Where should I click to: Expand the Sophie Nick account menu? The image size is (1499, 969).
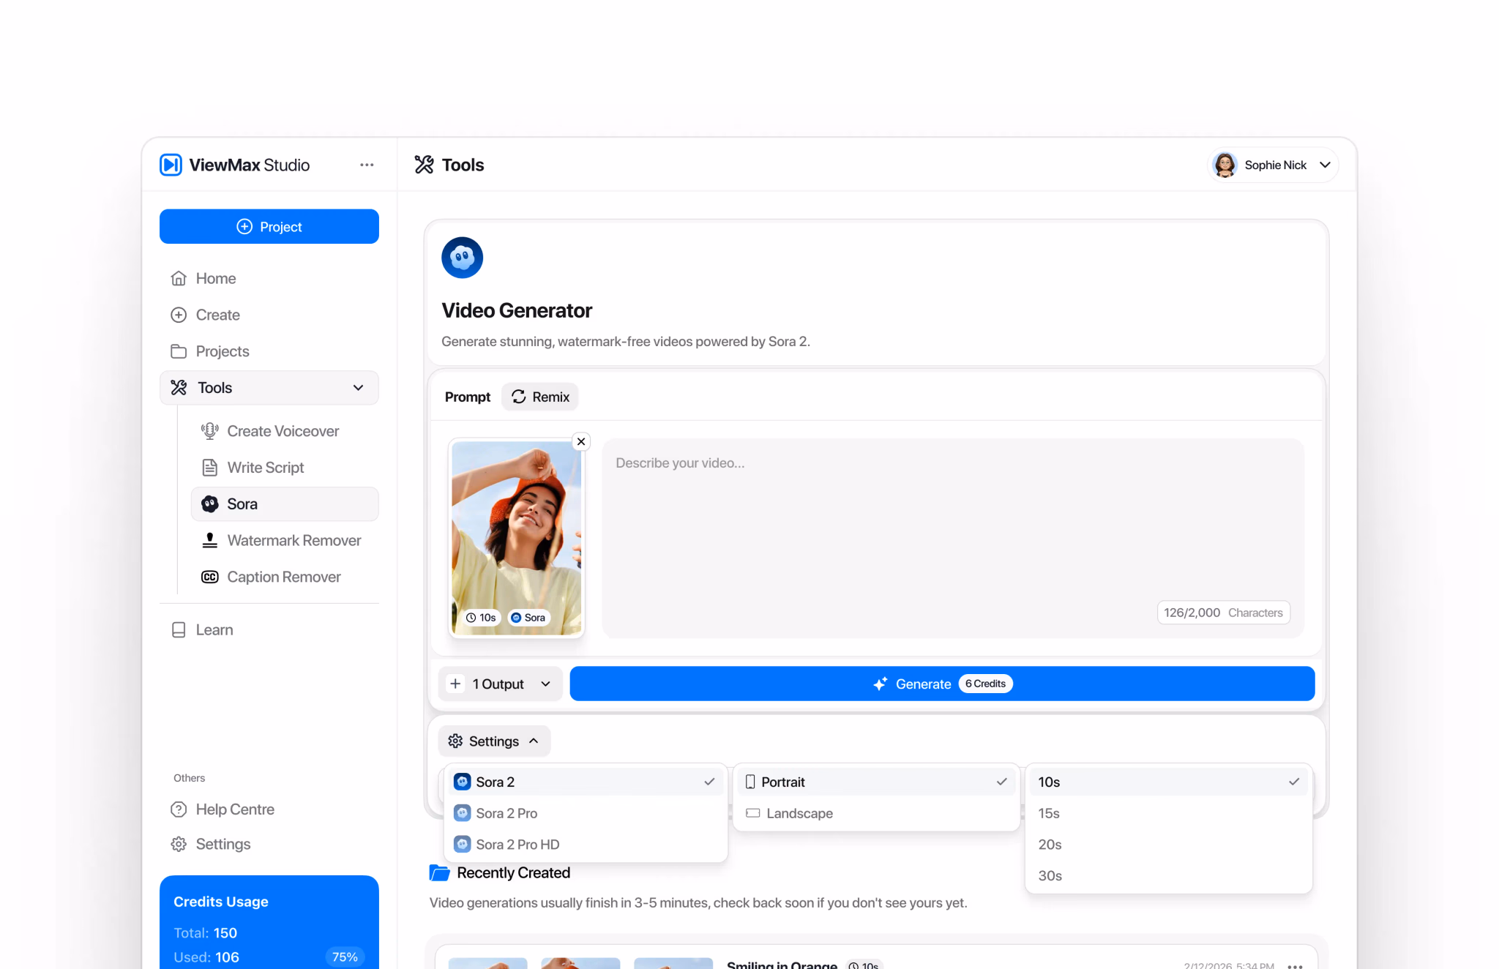click(x=1273, y=165)
